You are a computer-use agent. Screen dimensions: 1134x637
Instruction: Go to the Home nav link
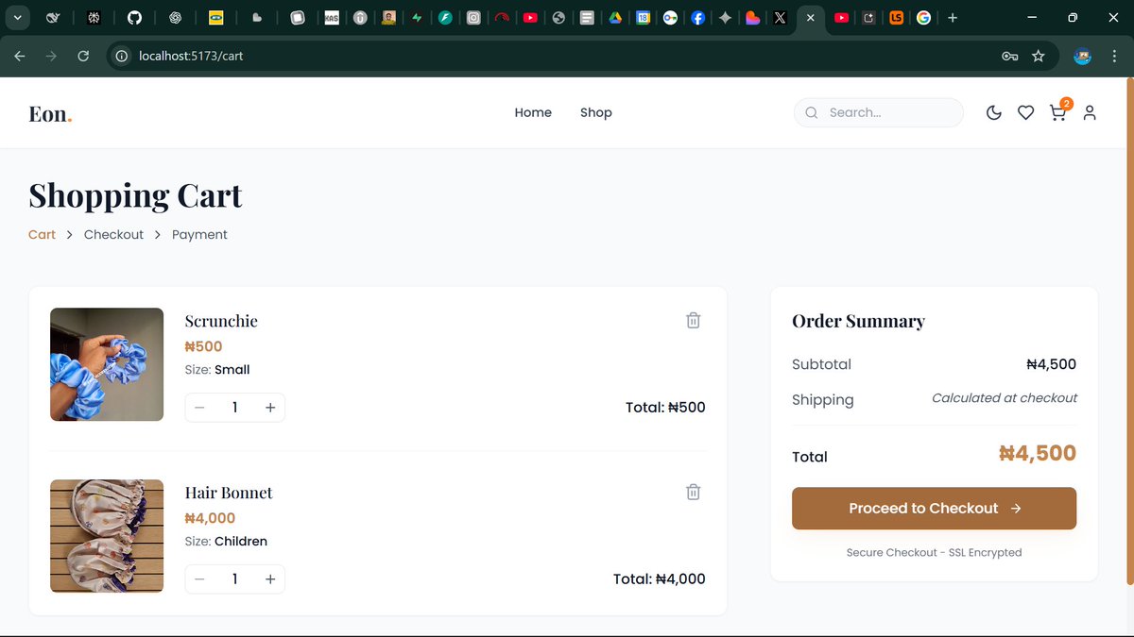(x=533, y=112)
